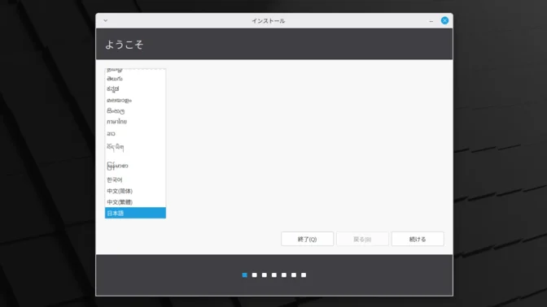Select 中文(简体) in the language list

135,191
